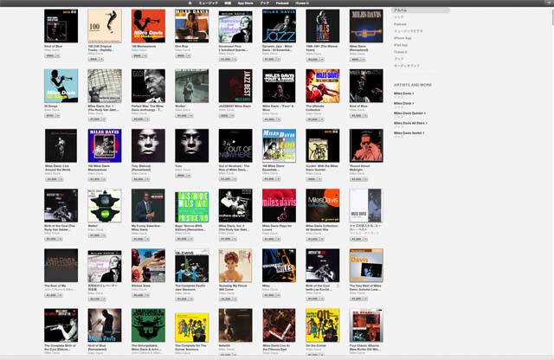The image size is (554, 360).
Task: Open Miles Davis Plays for Lovers cover
Action: (279, 206)
